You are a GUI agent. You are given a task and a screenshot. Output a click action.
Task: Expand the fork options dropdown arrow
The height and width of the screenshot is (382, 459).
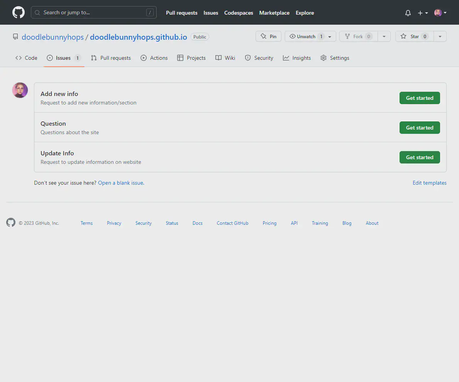(x=384, y=36)
